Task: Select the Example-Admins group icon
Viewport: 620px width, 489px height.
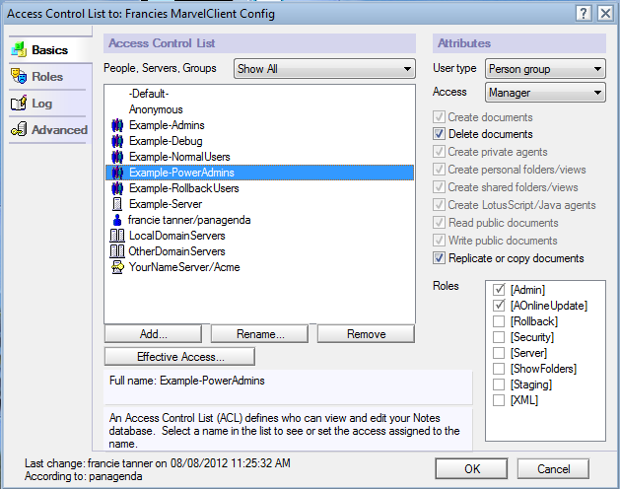Action: point(117,125)
